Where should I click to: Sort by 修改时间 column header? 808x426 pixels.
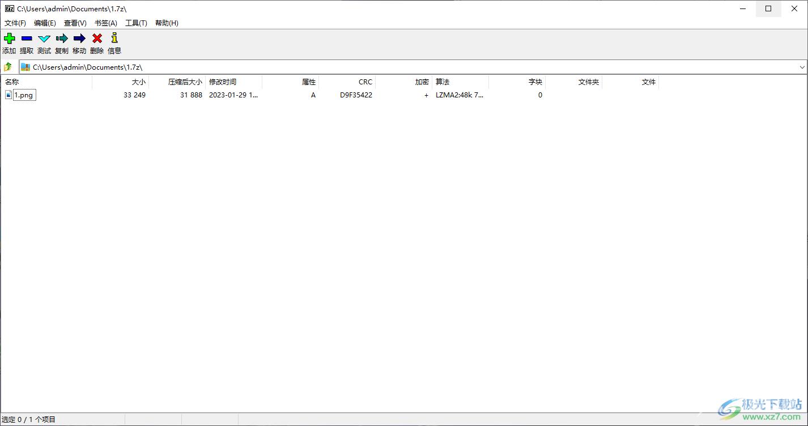pyautogui.click(x=233, y=82)
